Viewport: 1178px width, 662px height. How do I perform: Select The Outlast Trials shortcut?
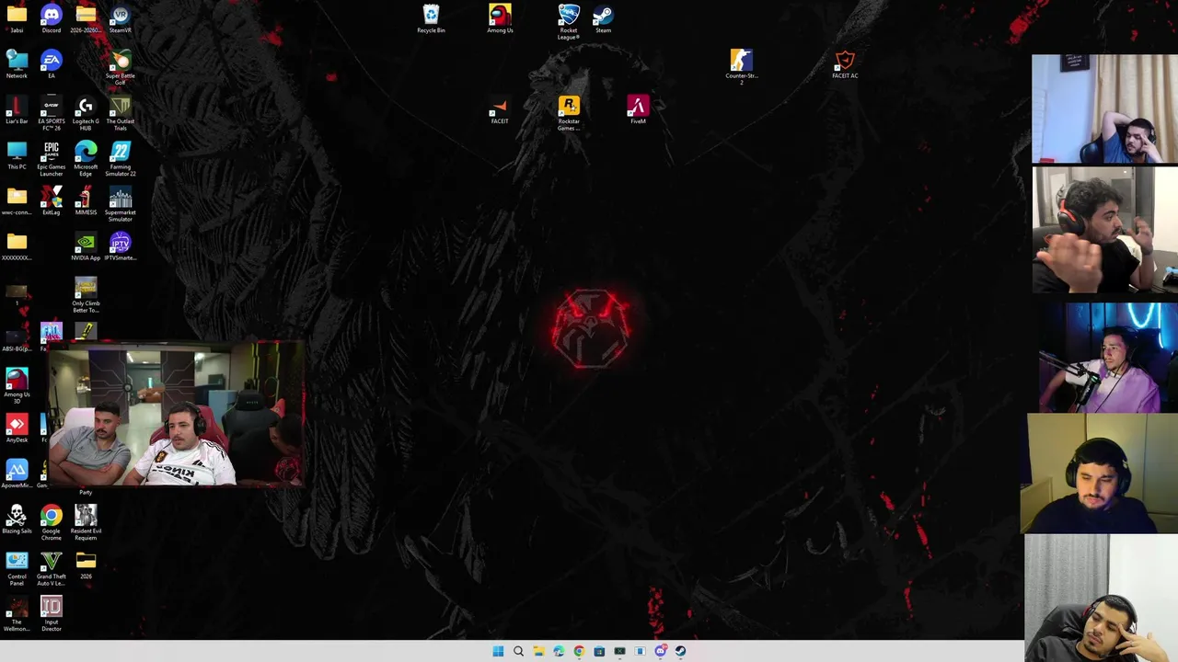121,114
